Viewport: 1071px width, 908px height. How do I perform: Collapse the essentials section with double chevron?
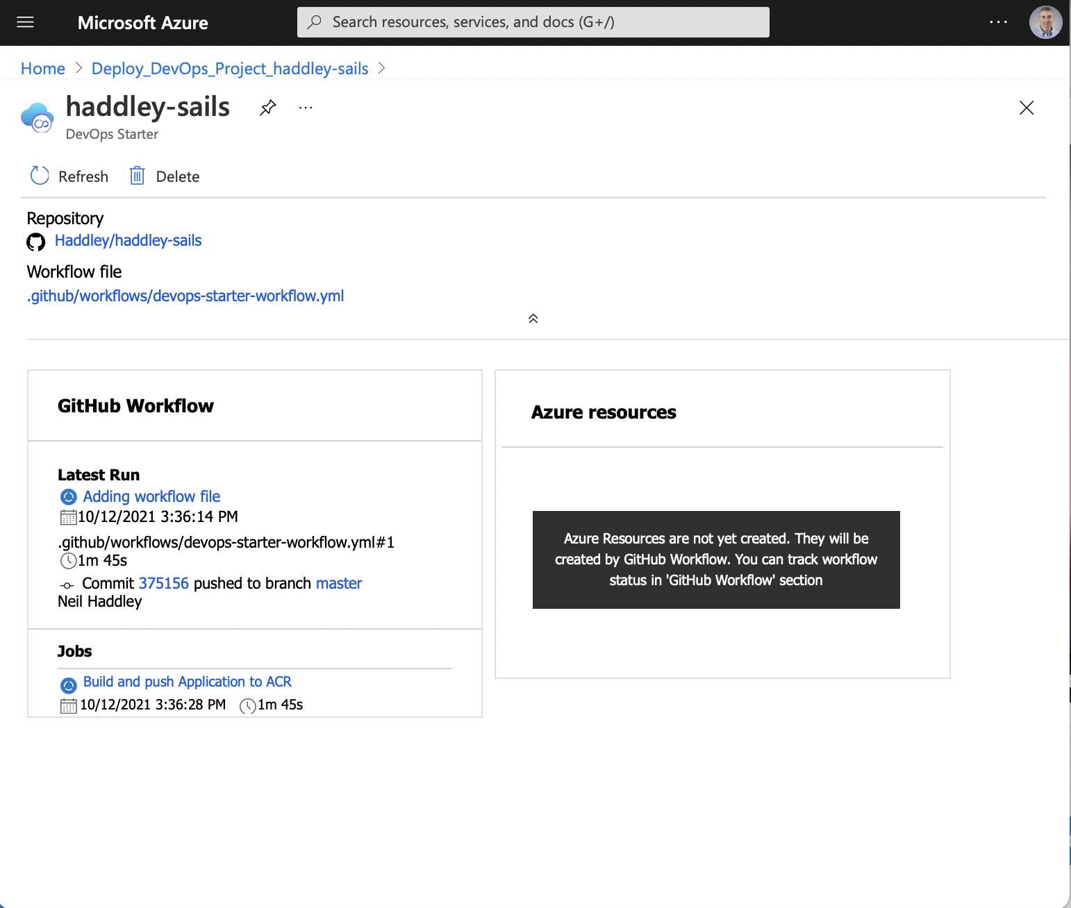coord(533,319)
